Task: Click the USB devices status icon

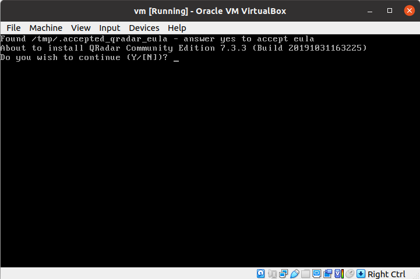Action: click(x=295, y=274)
